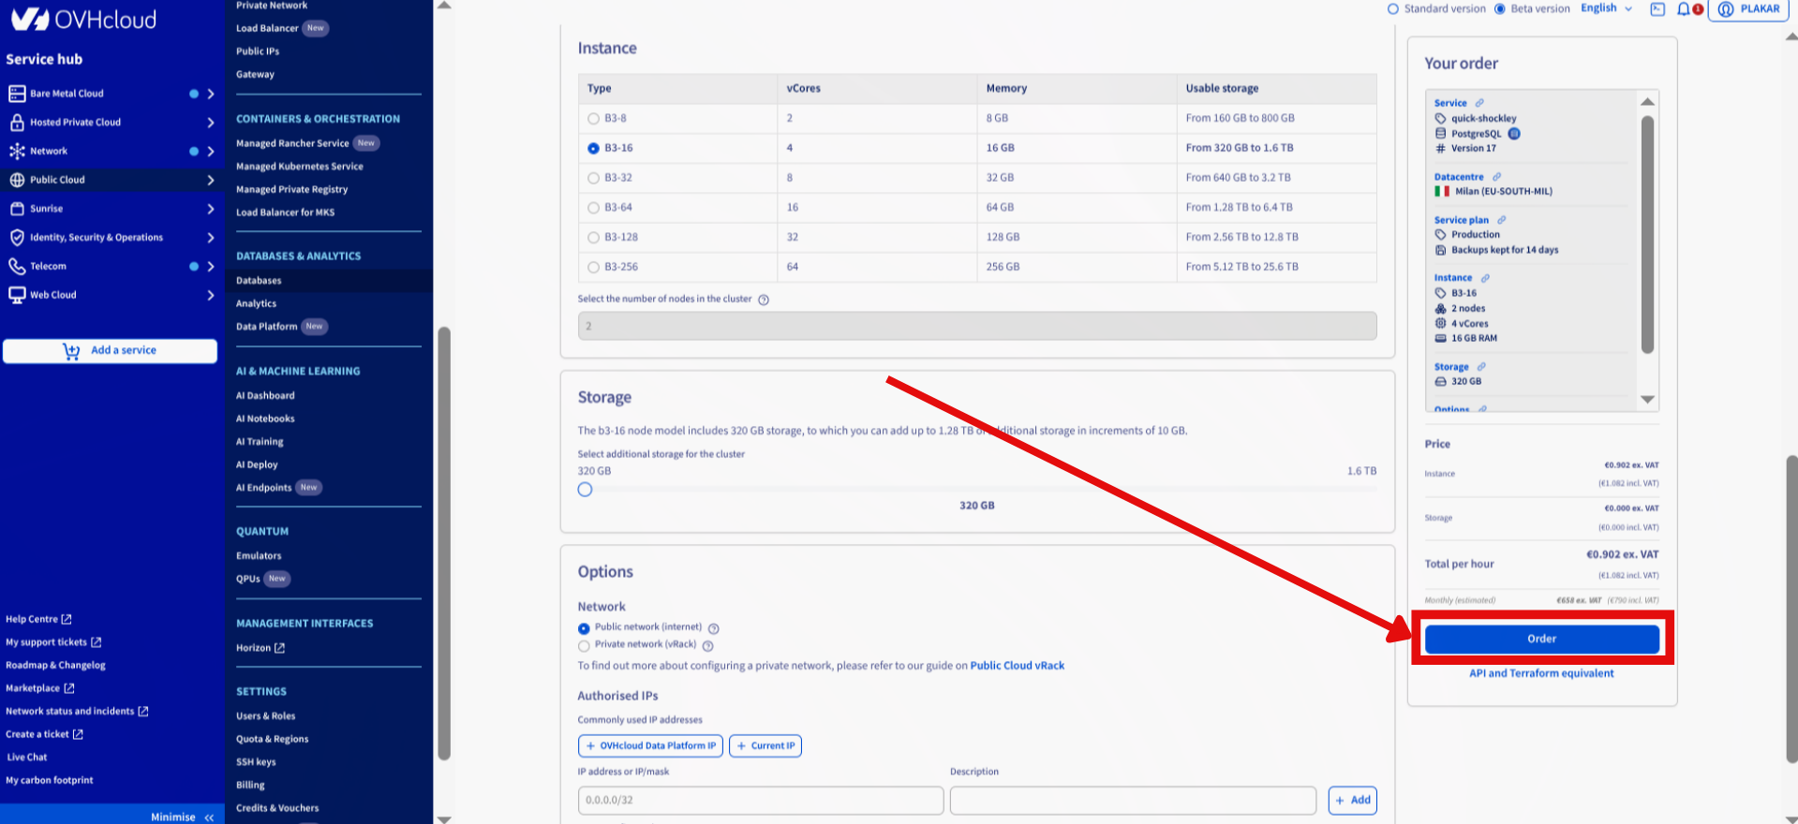Screen dimensions: 1798x824
Task: Click the PLAKAR account button
Action: click(x=1748, y=9)
